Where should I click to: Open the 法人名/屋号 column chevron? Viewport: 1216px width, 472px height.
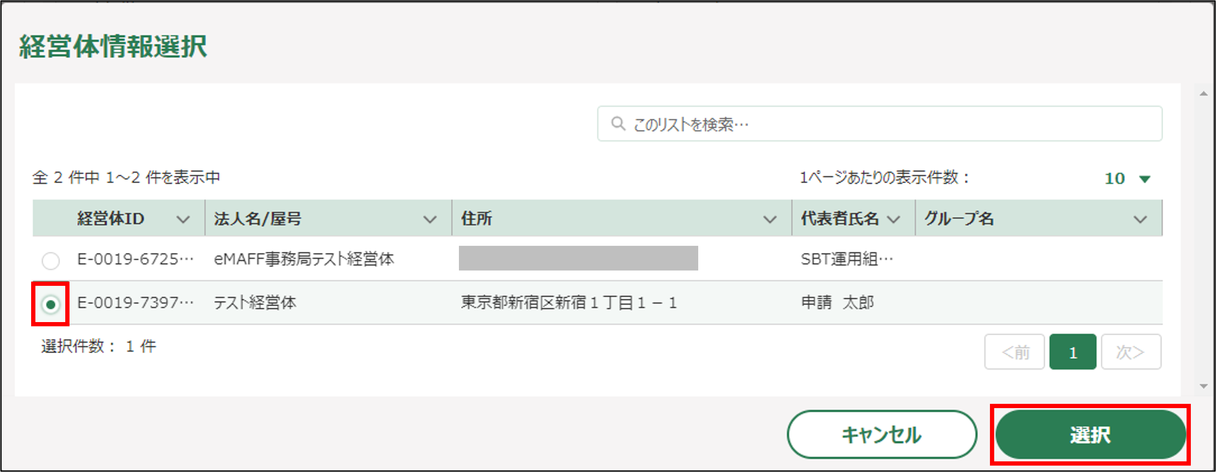click(x=430, y=219)
